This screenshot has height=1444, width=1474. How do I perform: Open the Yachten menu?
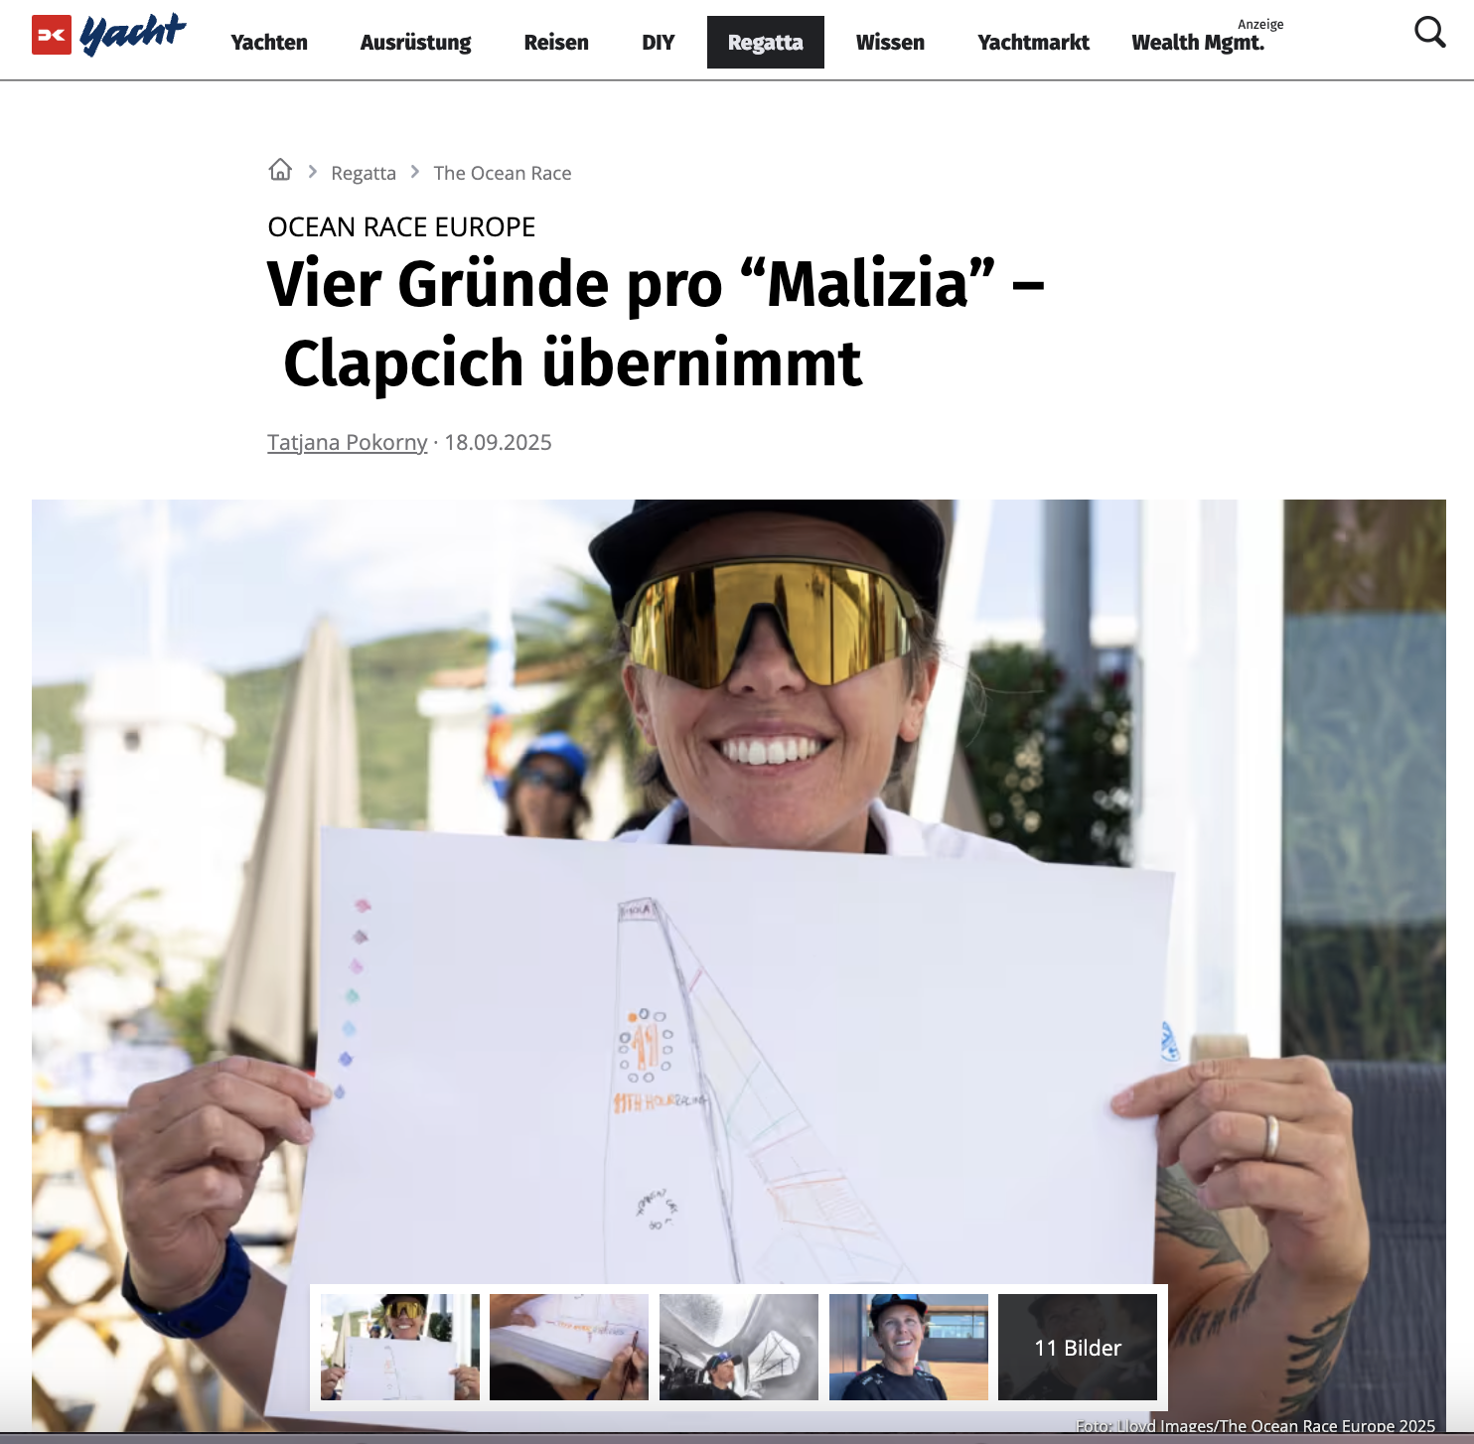pyautogui.click(x=269, y=43)
